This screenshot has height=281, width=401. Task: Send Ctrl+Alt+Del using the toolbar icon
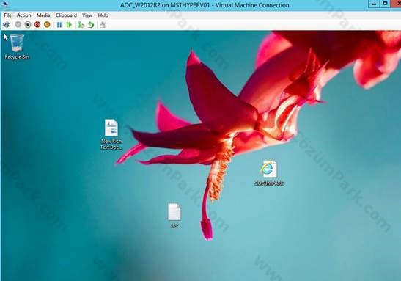(6, 24)
